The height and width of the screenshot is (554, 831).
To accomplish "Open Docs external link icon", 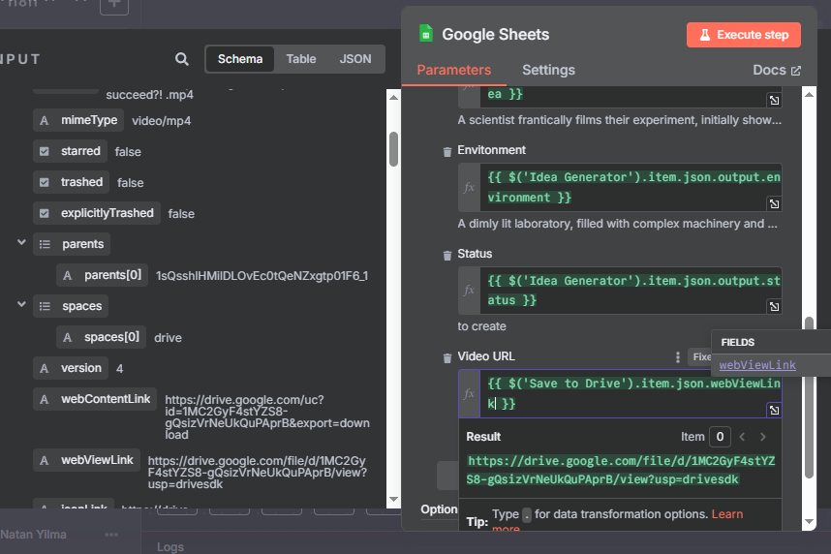I will click(x=796, y=71).
